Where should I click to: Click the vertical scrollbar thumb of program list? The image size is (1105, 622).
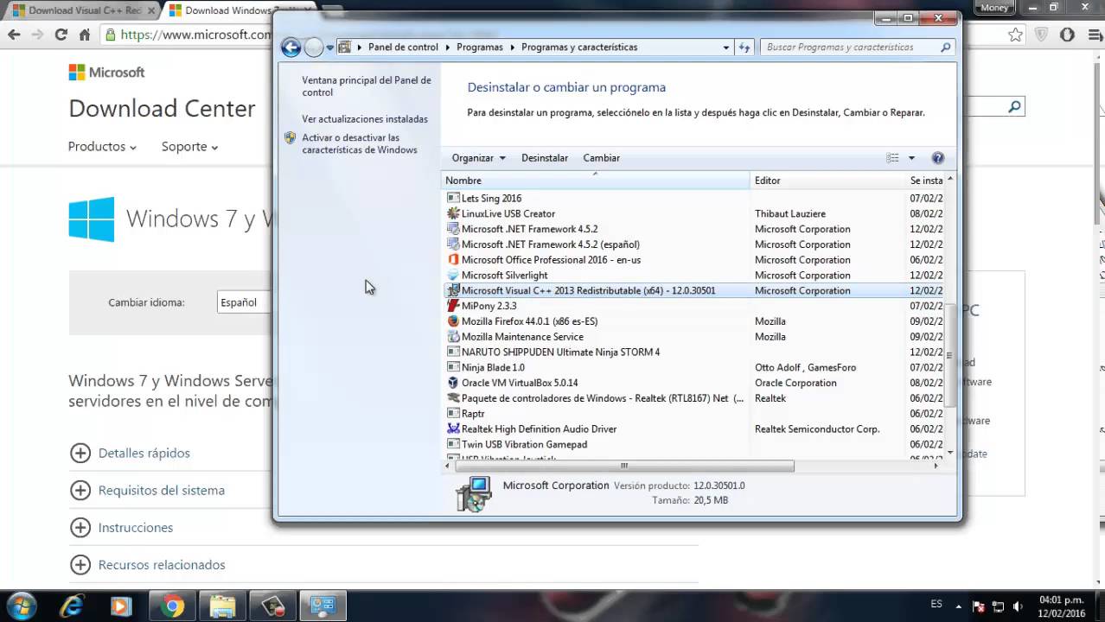pyautogui.click(x=950, y=355)
